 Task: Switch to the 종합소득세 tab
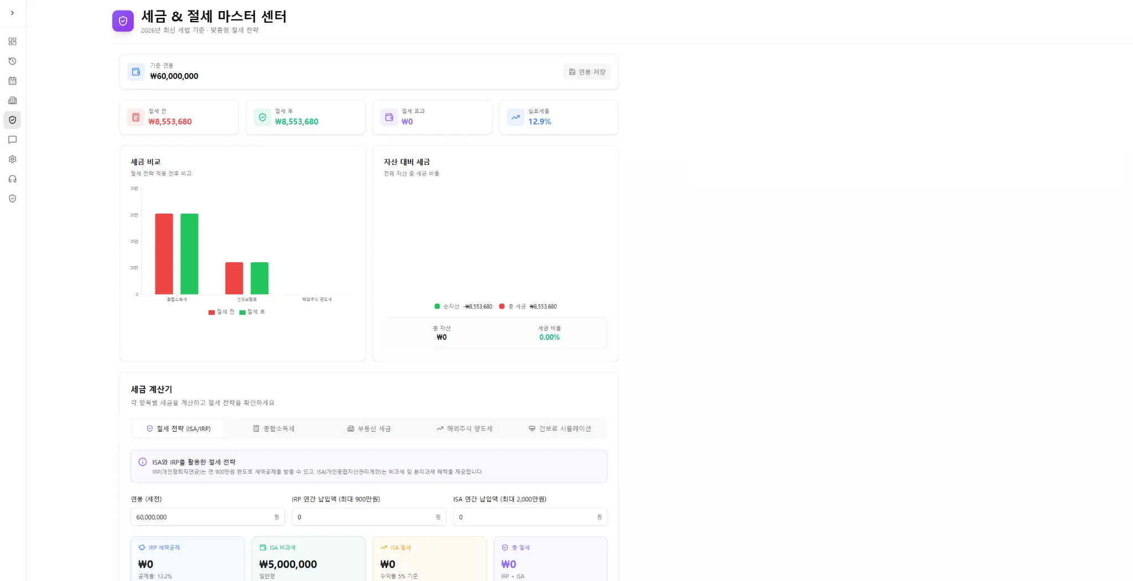pos(273,429)
